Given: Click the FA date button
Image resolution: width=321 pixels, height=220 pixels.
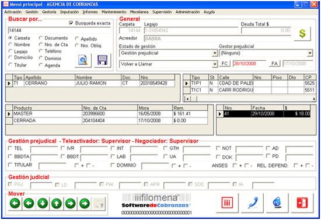Looking at the screenshot, I should 274,64.
